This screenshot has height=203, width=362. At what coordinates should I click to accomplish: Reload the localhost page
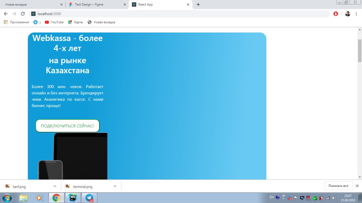click(23, 14)
